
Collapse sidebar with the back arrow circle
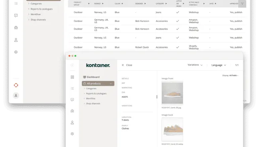[72, 65]
